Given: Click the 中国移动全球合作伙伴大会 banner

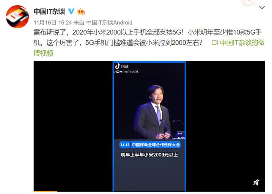Looking at the screenshot, I should tap(156, 145).
